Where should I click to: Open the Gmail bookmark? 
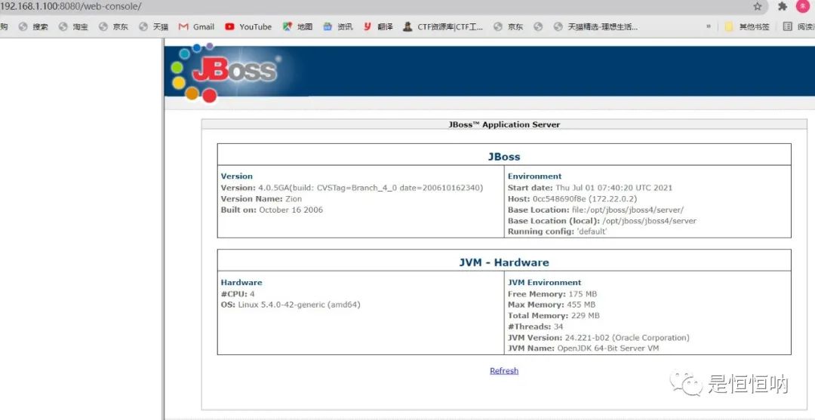pos(196,27)
